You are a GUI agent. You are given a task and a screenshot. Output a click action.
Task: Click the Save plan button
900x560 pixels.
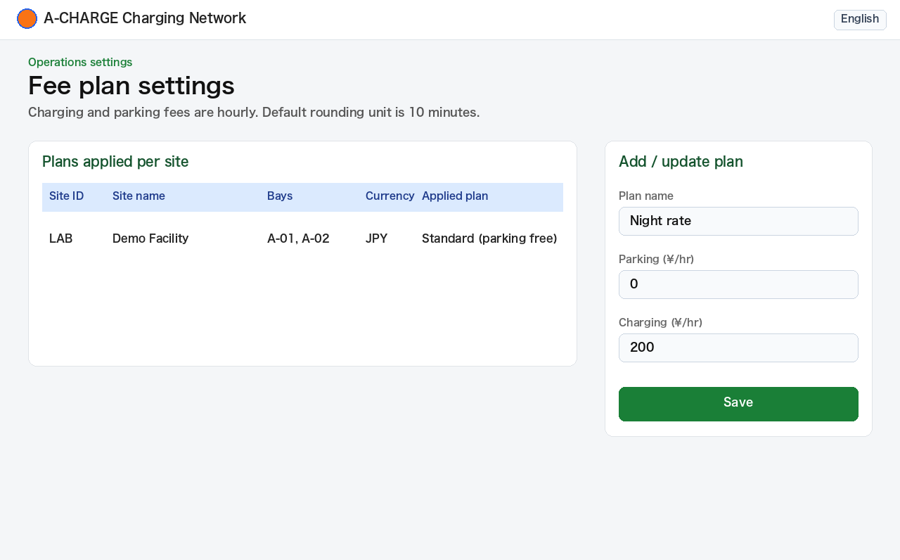[738, 404]
